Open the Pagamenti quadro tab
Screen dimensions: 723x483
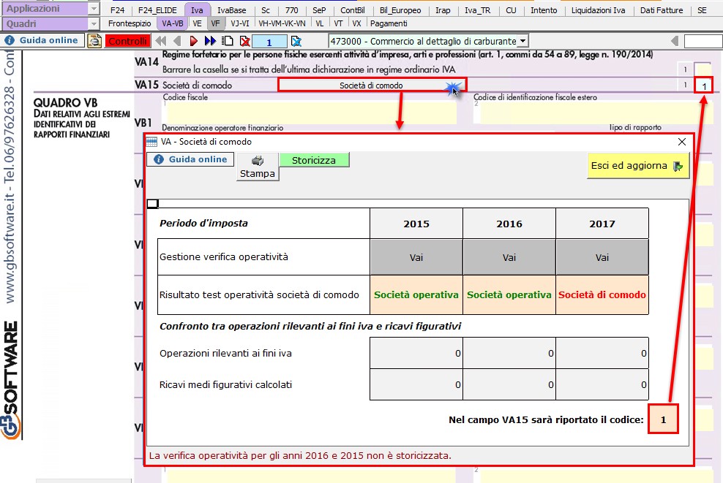click(389, 23)
